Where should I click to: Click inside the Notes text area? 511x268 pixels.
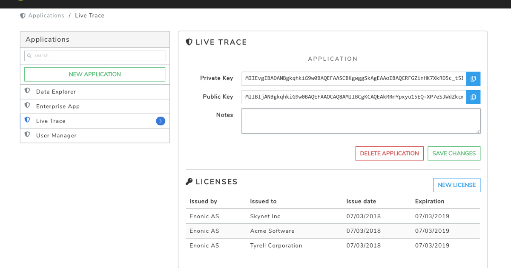pos(361,121)
